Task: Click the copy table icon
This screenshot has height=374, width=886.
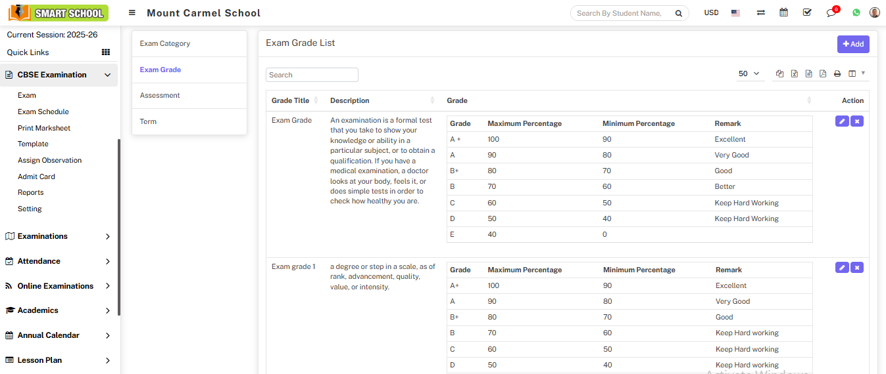Action: (x=779, y=74)
